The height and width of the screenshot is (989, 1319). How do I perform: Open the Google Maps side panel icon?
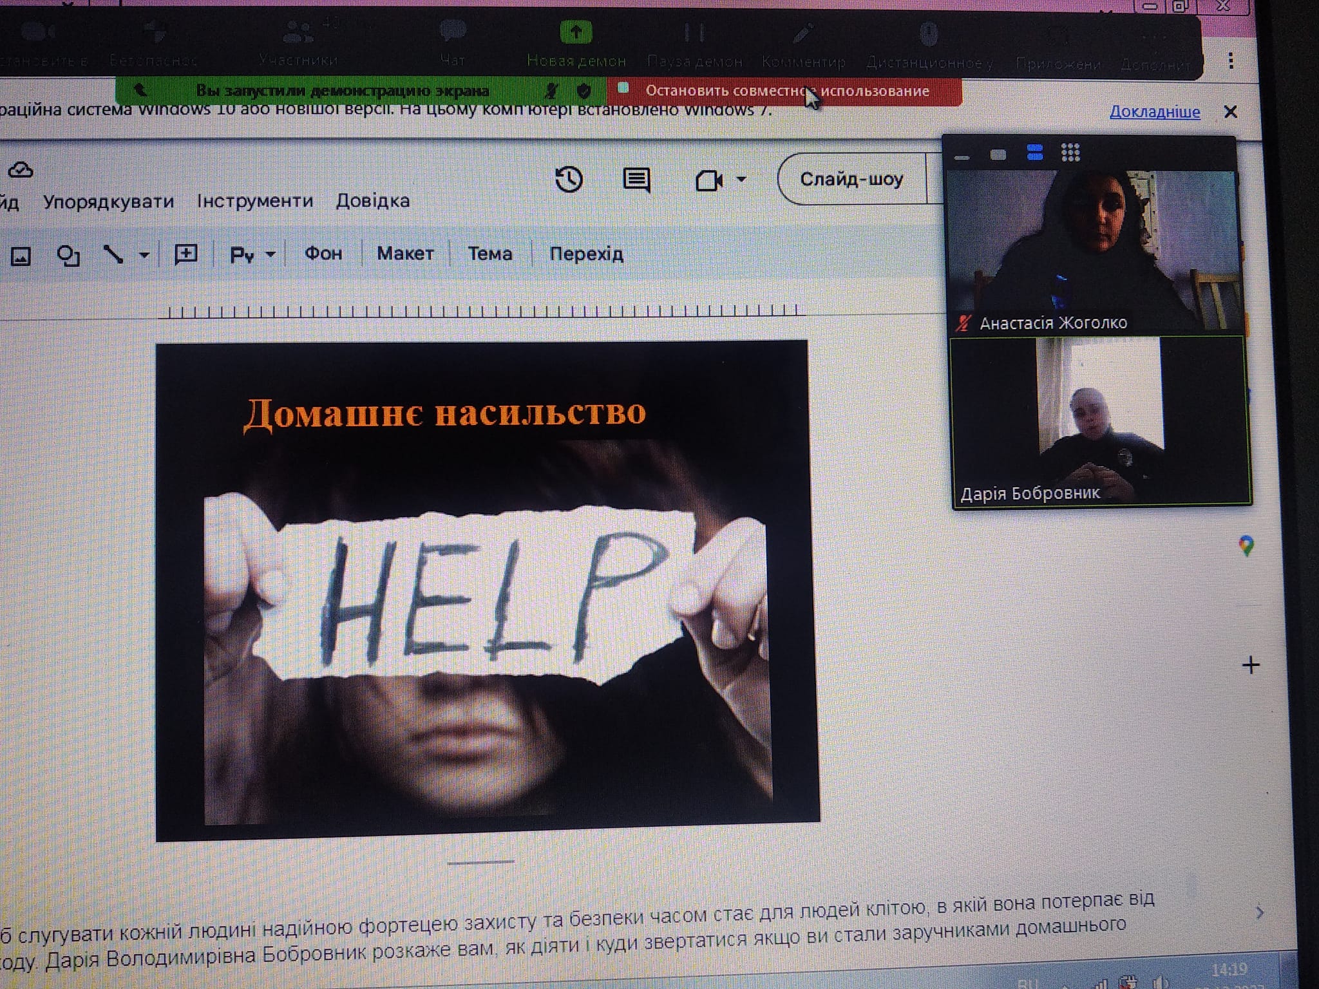[1246, 546]
